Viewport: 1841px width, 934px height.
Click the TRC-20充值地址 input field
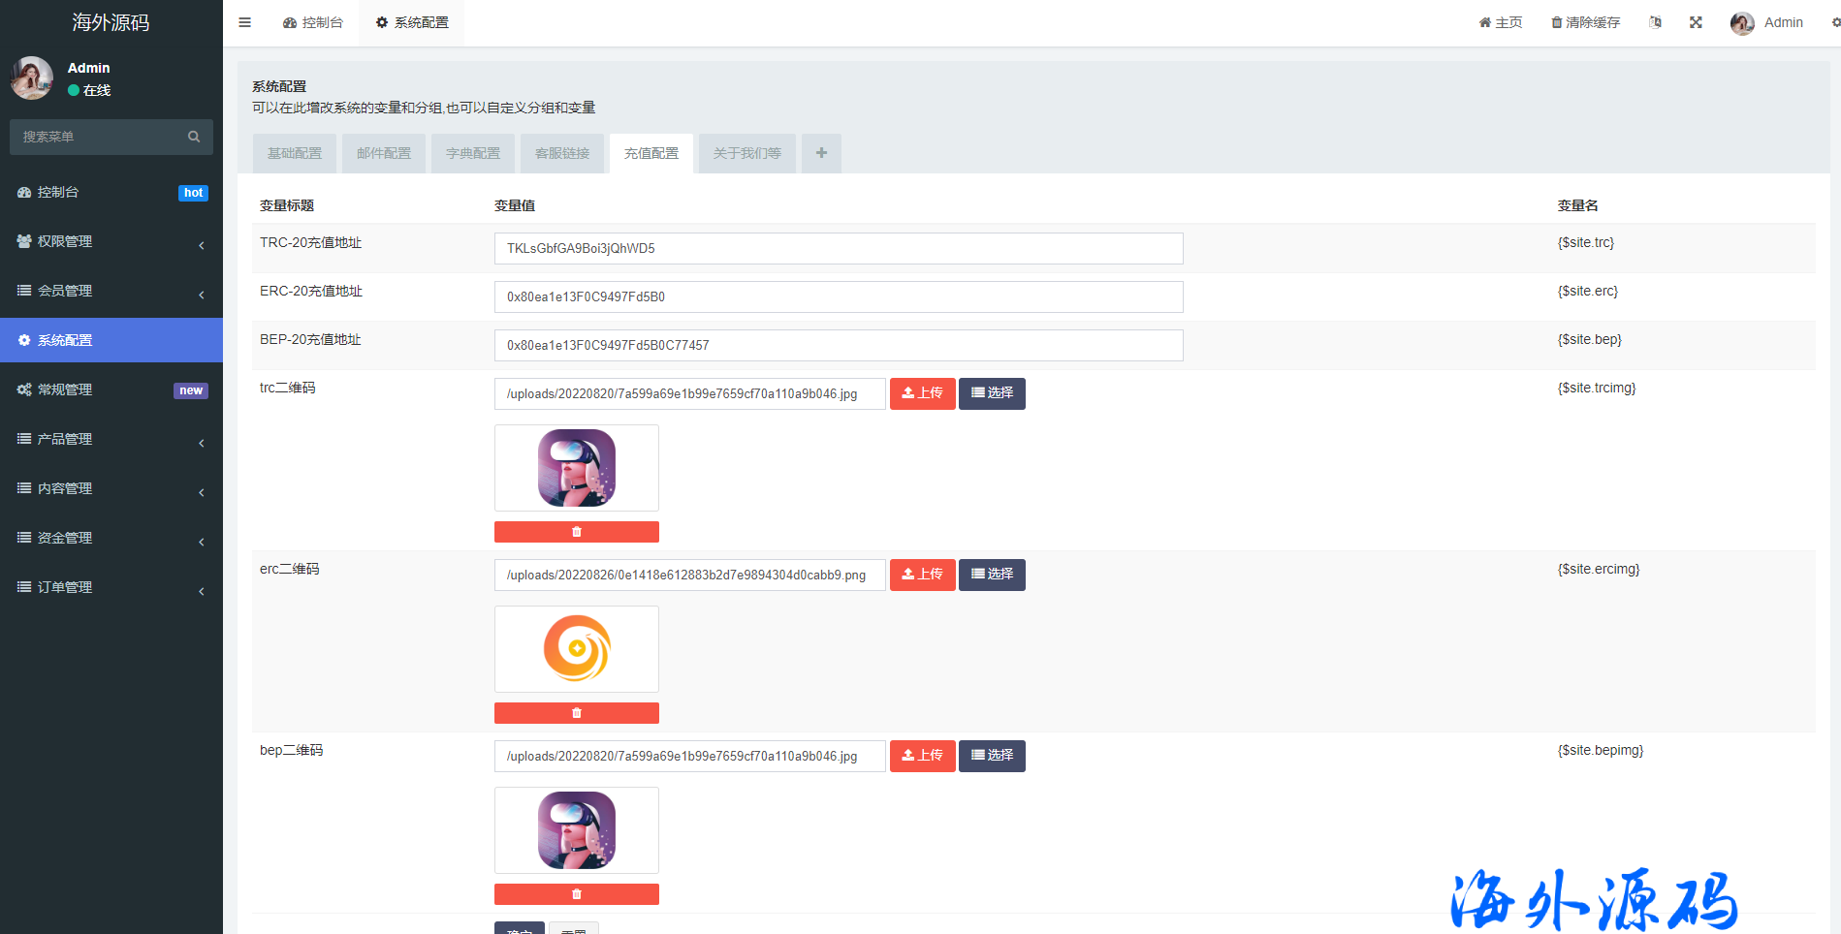[x=838, y=248]
